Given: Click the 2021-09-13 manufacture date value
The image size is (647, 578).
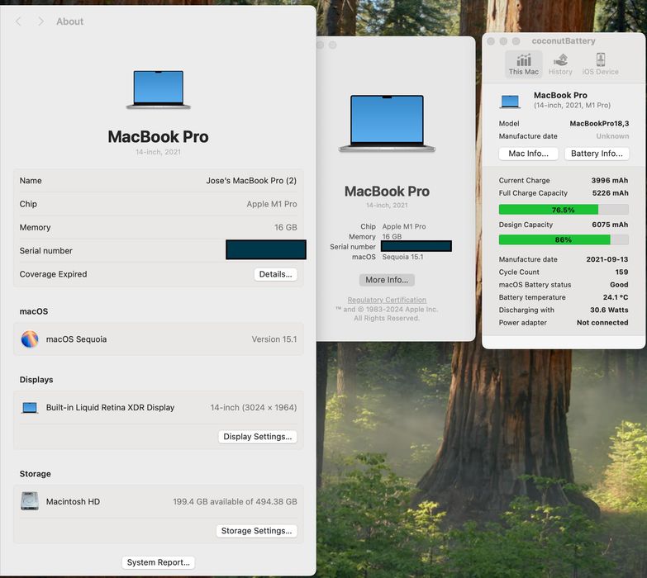Looking at the screenshot, I should (x=607, y=259).
